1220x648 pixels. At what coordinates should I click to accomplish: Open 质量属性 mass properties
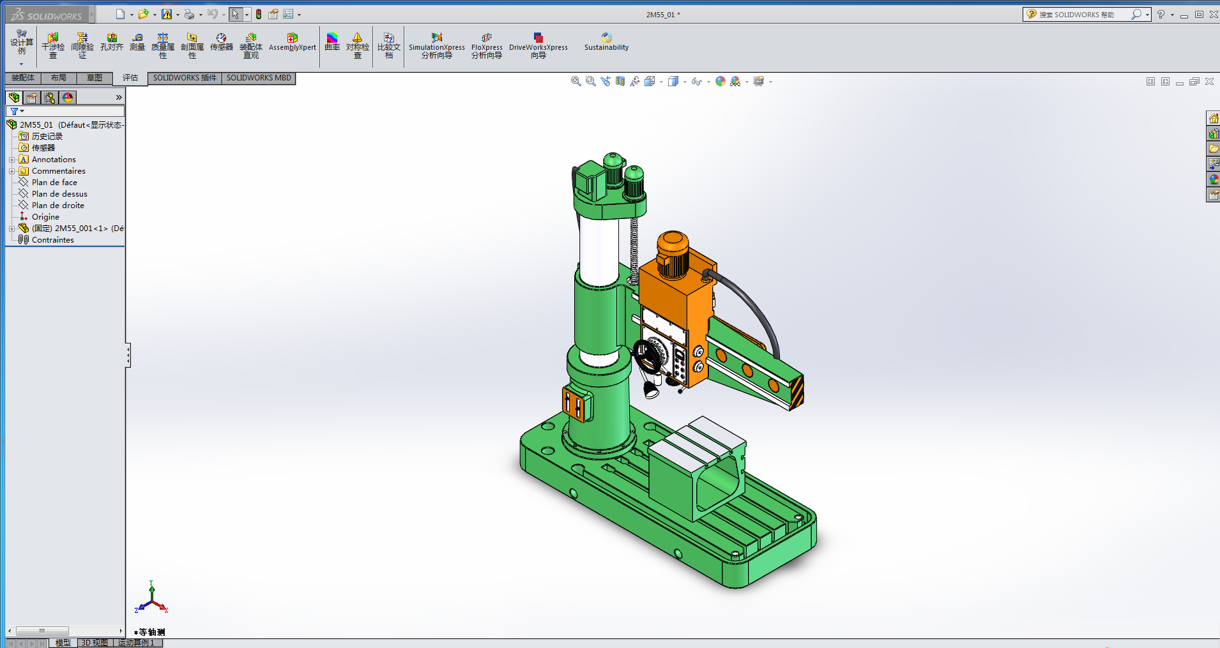click(x=163, y=46)
